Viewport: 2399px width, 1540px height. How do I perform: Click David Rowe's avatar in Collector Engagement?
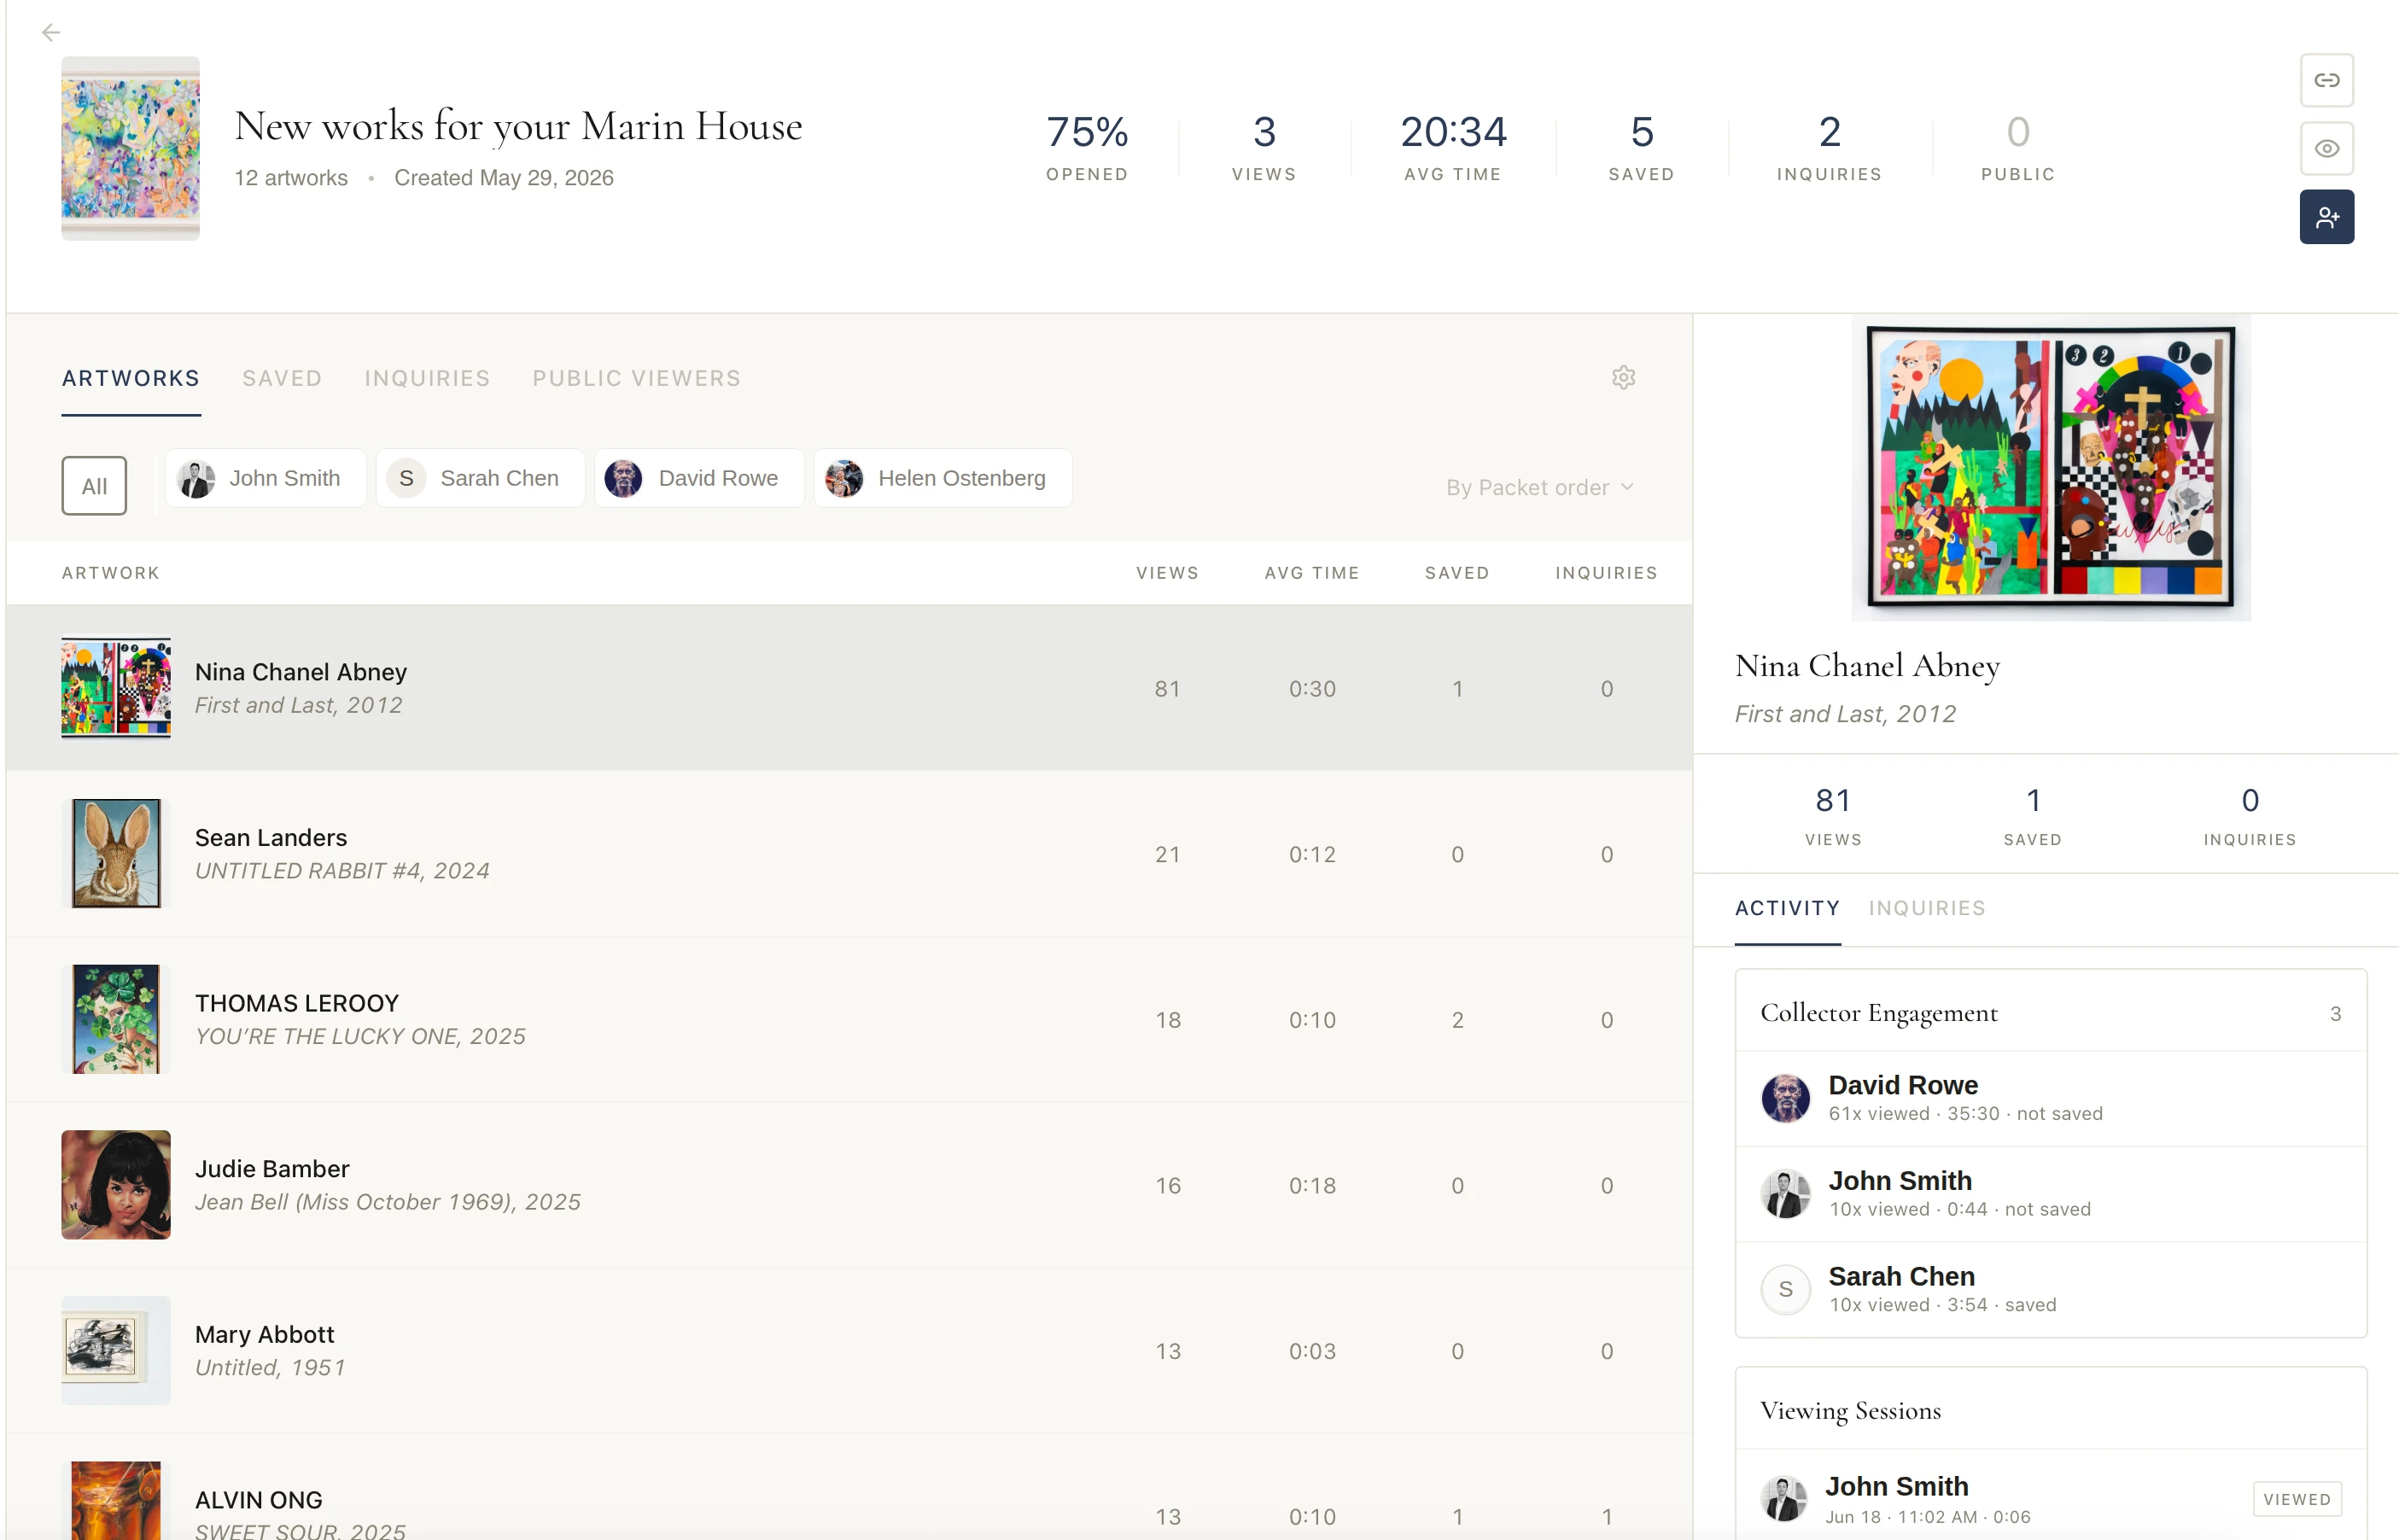1785,1098
